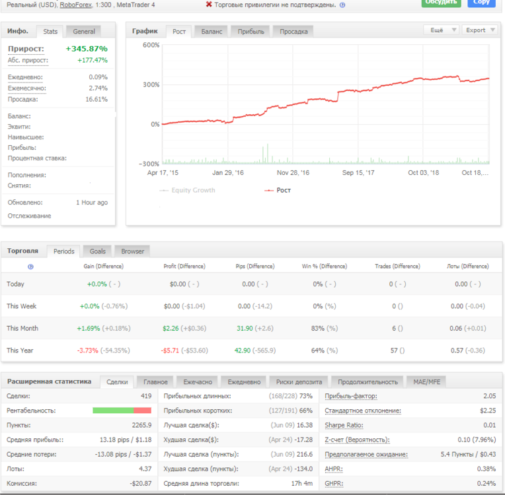Click the 16.61% Просадка value
This screenshot has height=495, width=505.
[97, 100]
